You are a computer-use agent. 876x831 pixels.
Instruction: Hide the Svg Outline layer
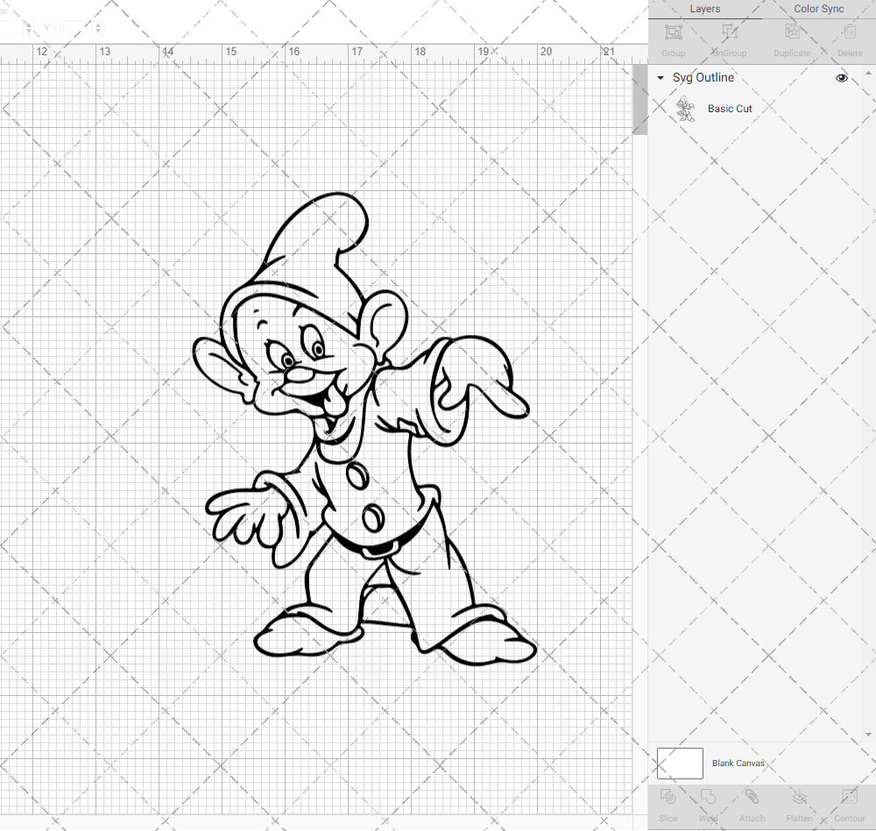[841, 78]
